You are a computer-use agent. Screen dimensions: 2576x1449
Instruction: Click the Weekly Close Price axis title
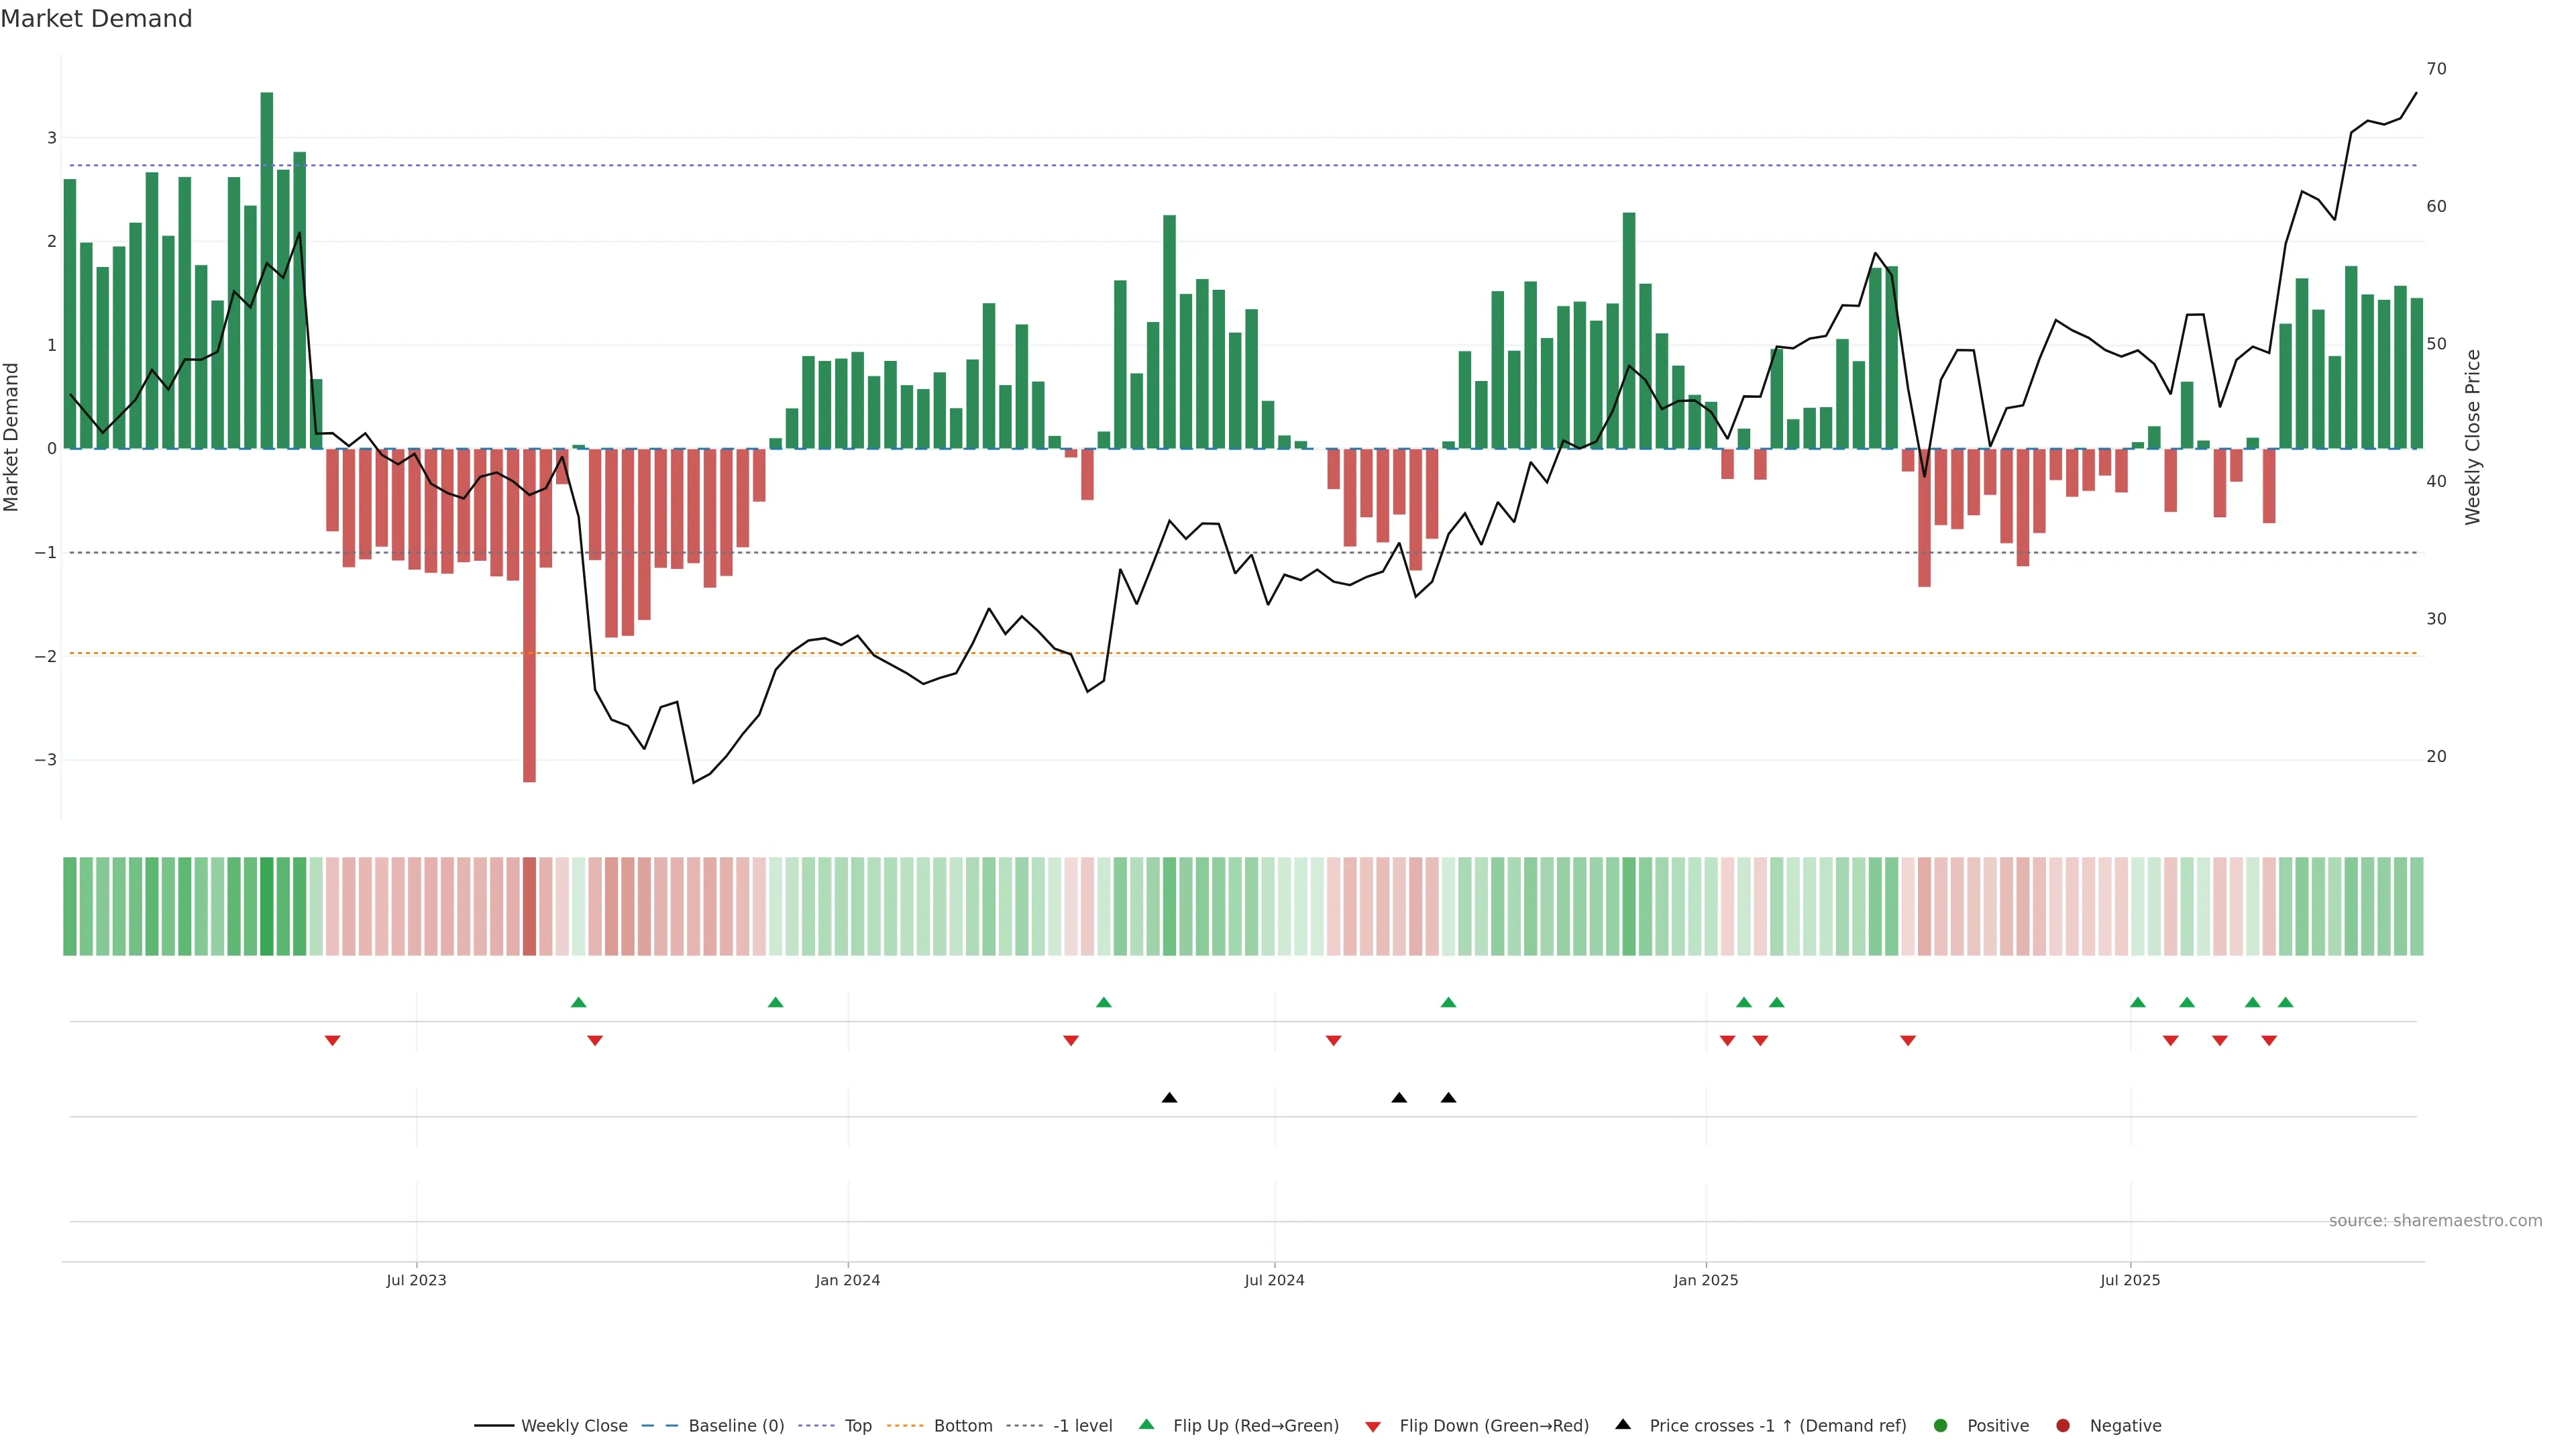pyautogui.click(x=2472, y=437)
